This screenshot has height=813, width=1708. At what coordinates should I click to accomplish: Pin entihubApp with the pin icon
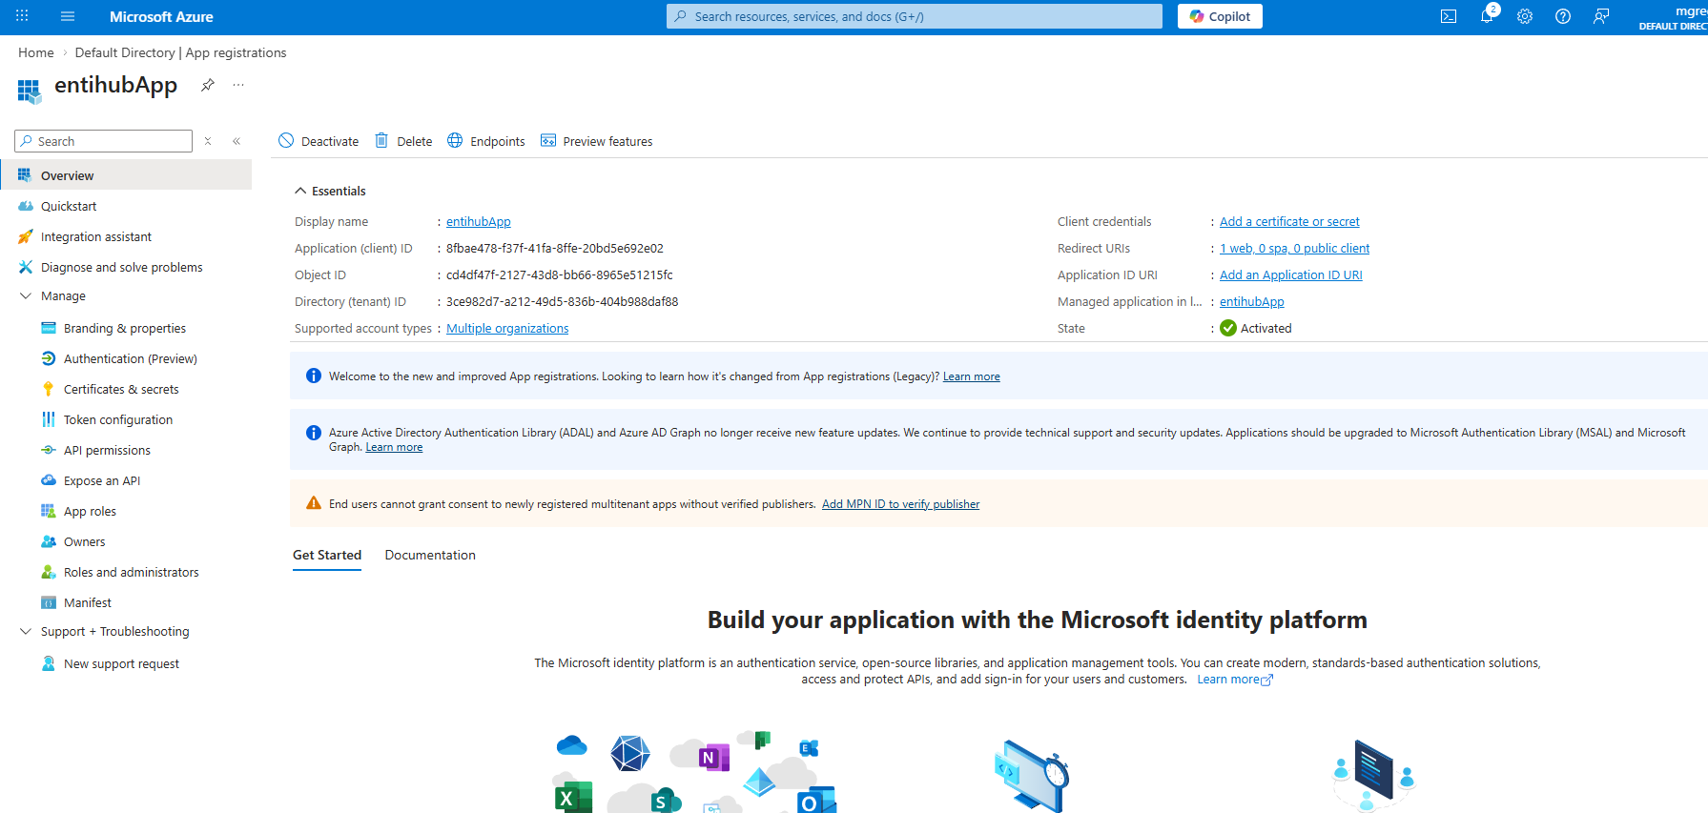coord(207,85)
